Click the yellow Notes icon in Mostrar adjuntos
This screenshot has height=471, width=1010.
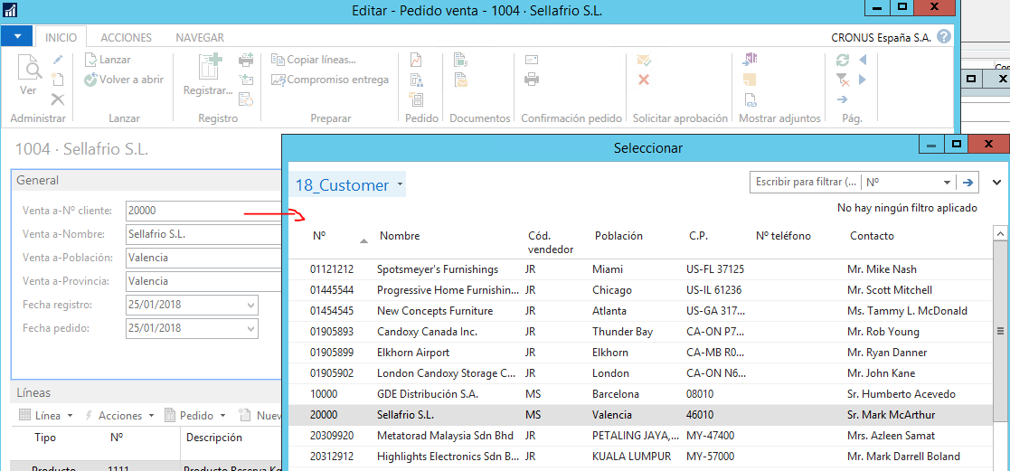[749, 80]
